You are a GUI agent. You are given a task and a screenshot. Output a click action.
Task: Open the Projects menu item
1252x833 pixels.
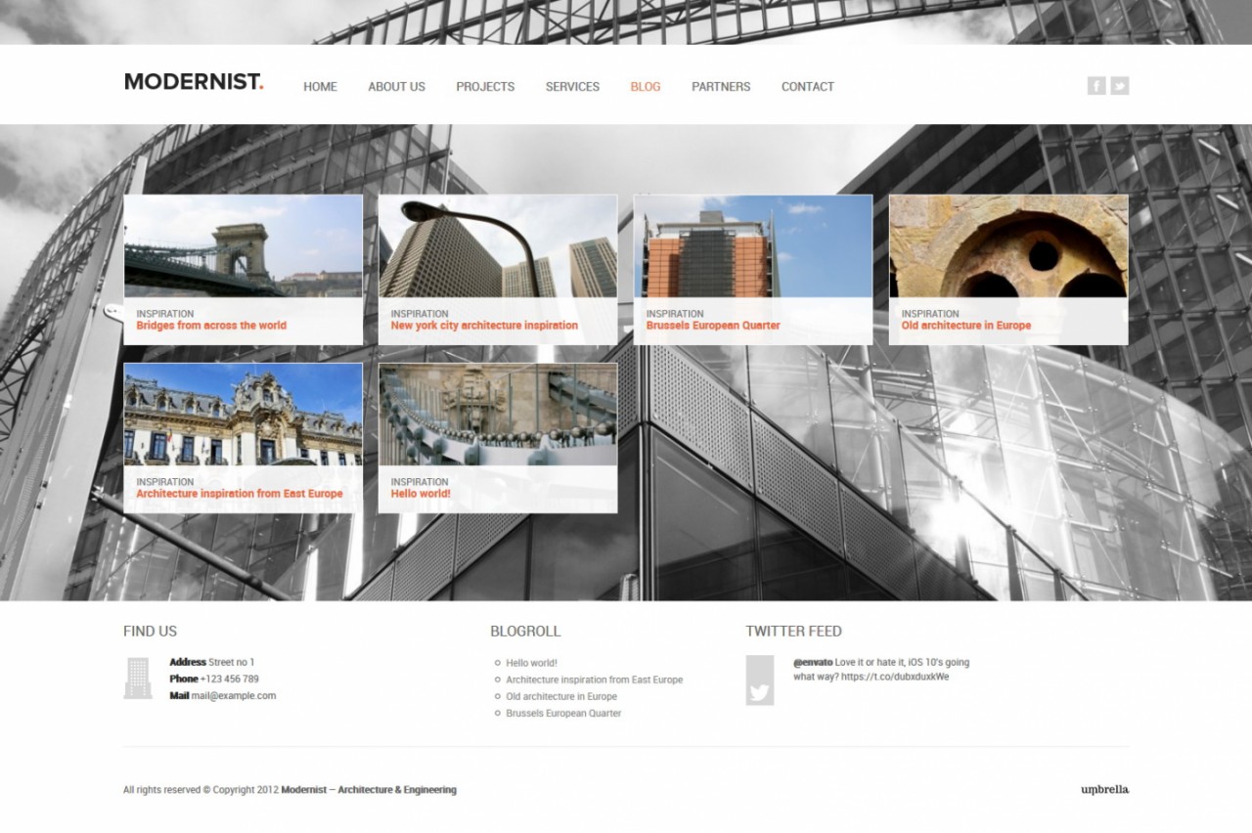click(485, 87)
